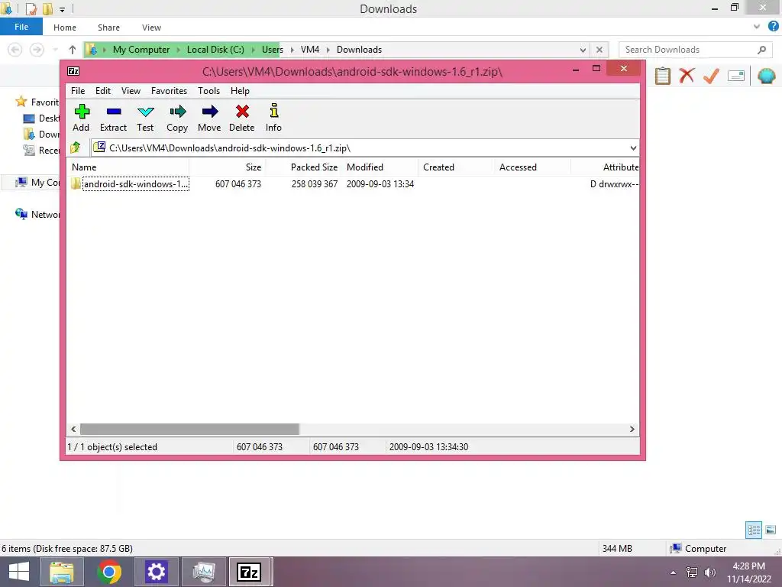Image resolution: width=782 pixels, height=587 pixels.
Task: Go up one folder level in 7-Zip
Action: 76,148
